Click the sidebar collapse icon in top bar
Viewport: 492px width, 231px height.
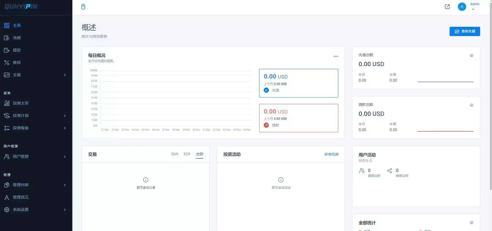[x=83, y=7]
